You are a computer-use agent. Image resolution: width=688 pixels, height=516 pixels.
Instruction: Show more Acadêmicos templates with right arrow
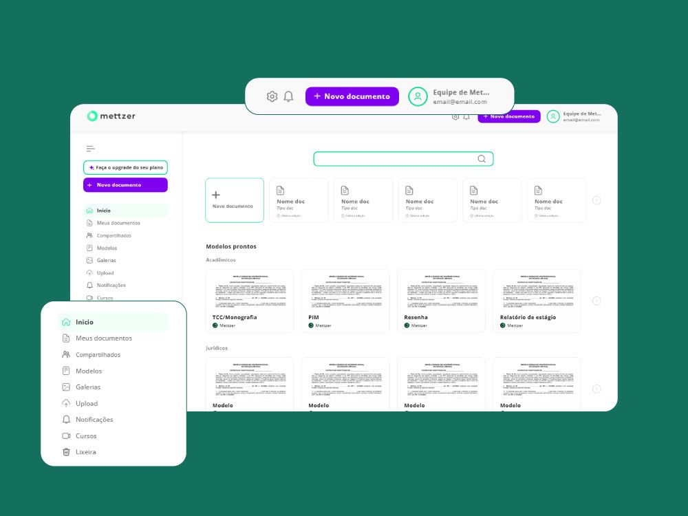[x=596, y=301]
